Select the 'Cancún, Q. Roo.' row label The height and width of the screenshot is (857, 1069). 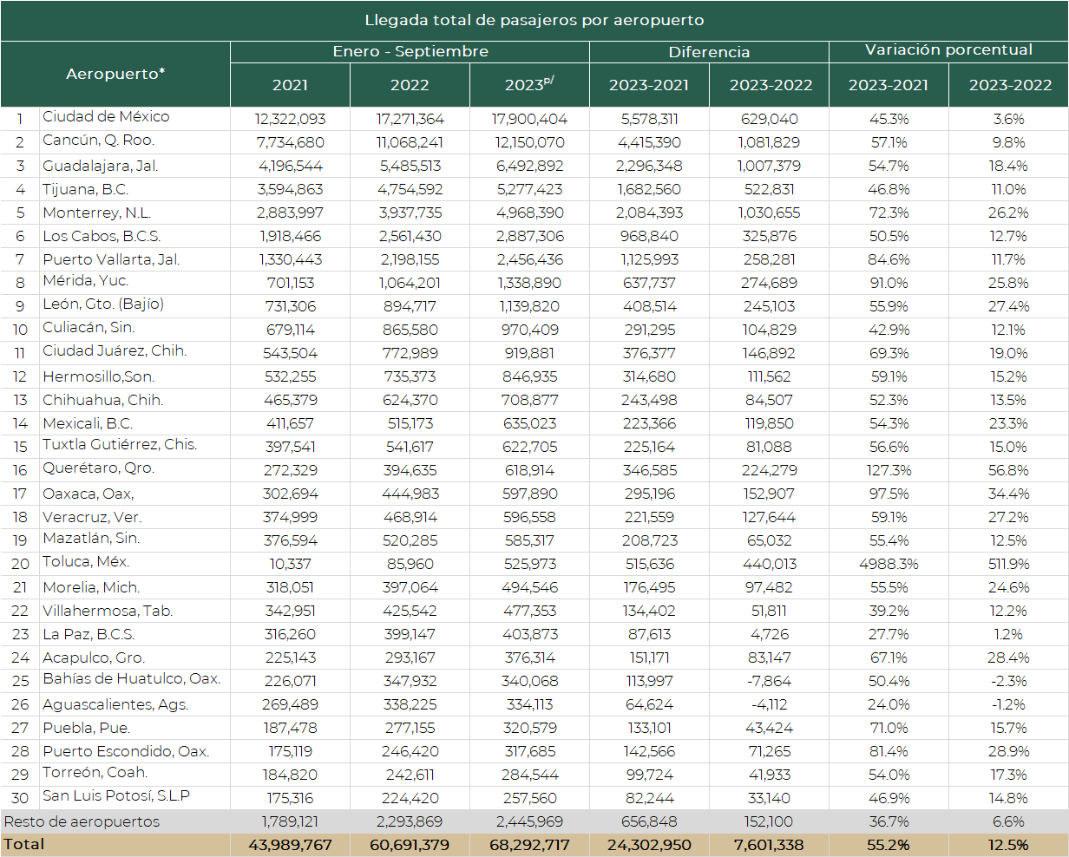[x=98, y=141]
